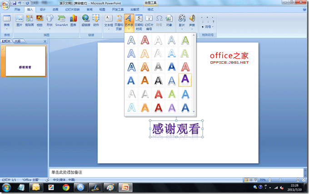This screenshot has width=309, height=194.
Task: Open Chrome from the Windows taskbar
Action: tap(66, 187)
